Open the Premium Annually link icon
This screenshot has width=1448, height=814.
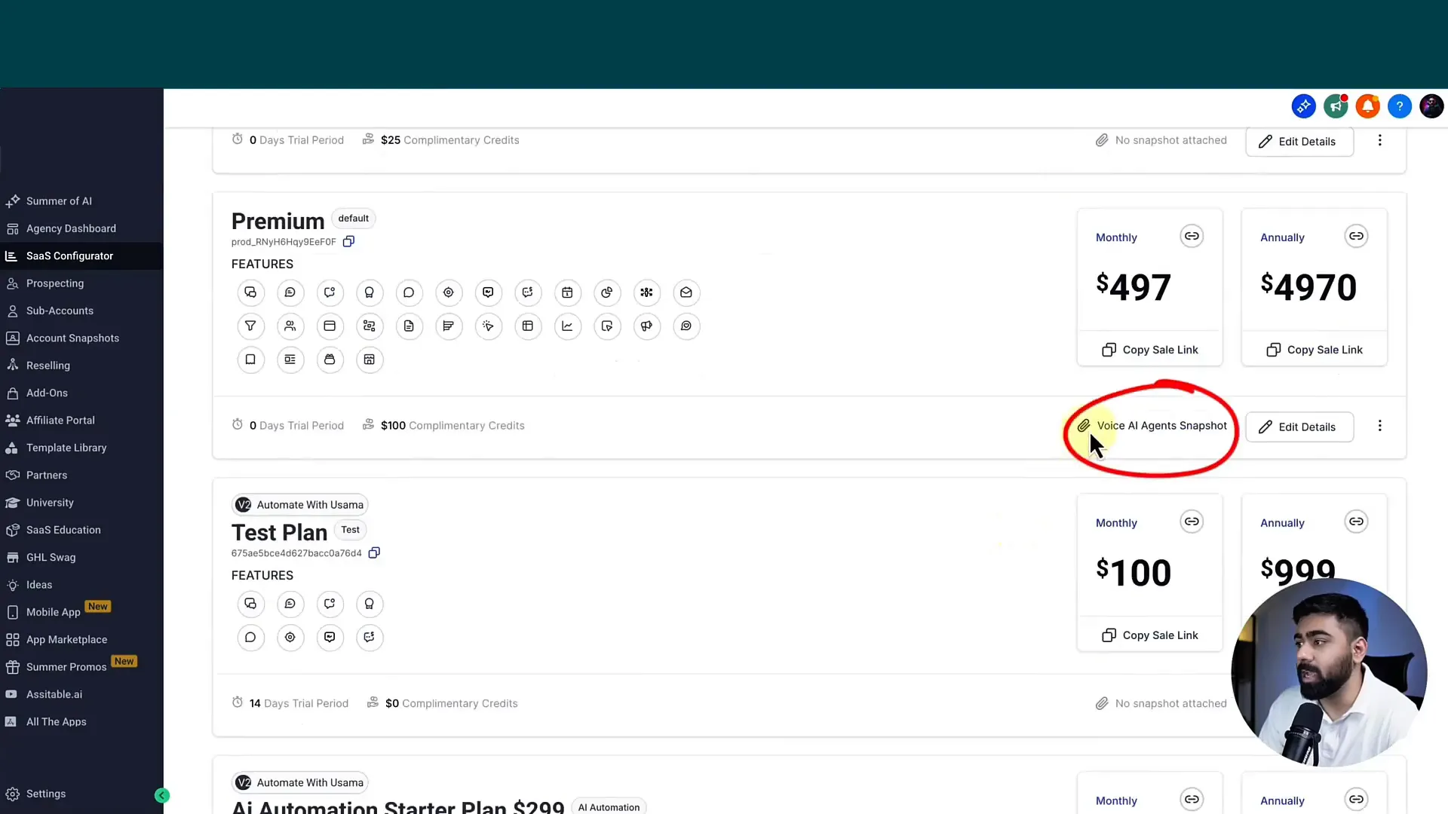(1356, 236)
